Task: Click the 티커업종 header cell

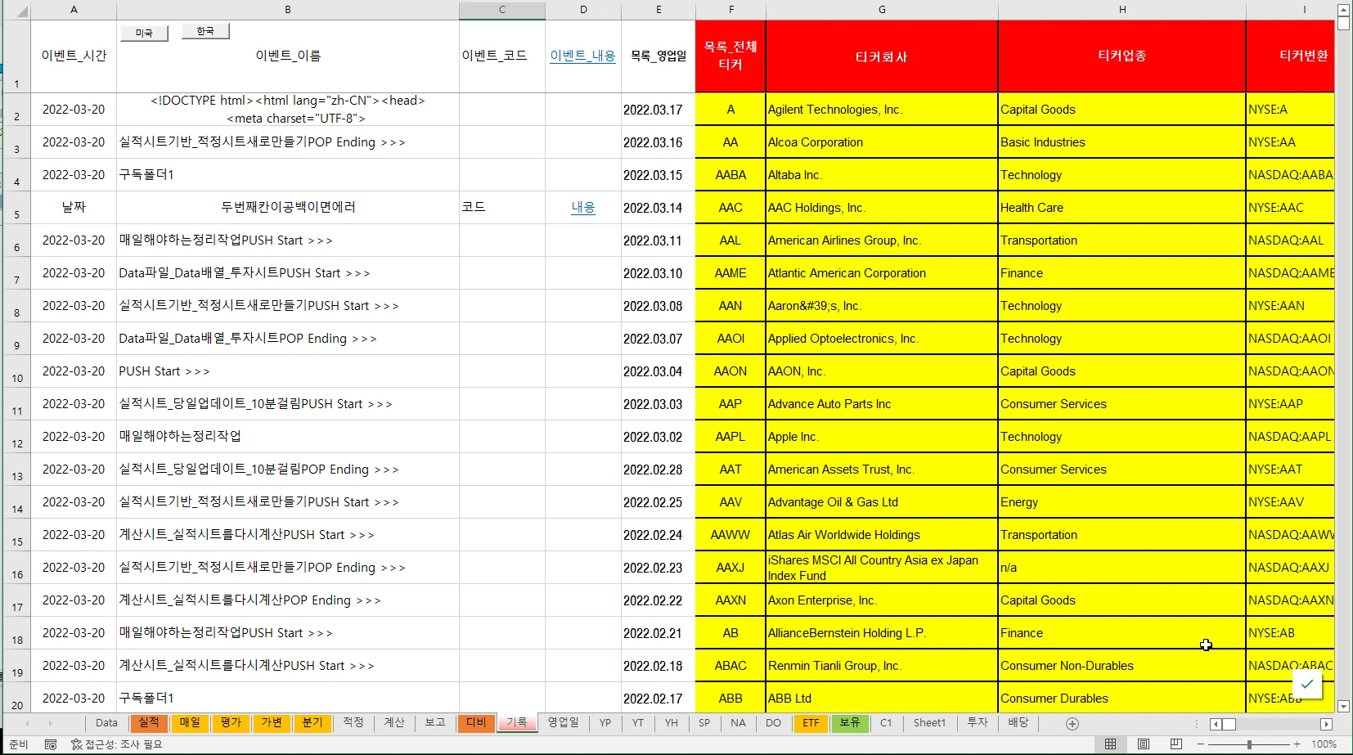Action: coord(1122,56)
